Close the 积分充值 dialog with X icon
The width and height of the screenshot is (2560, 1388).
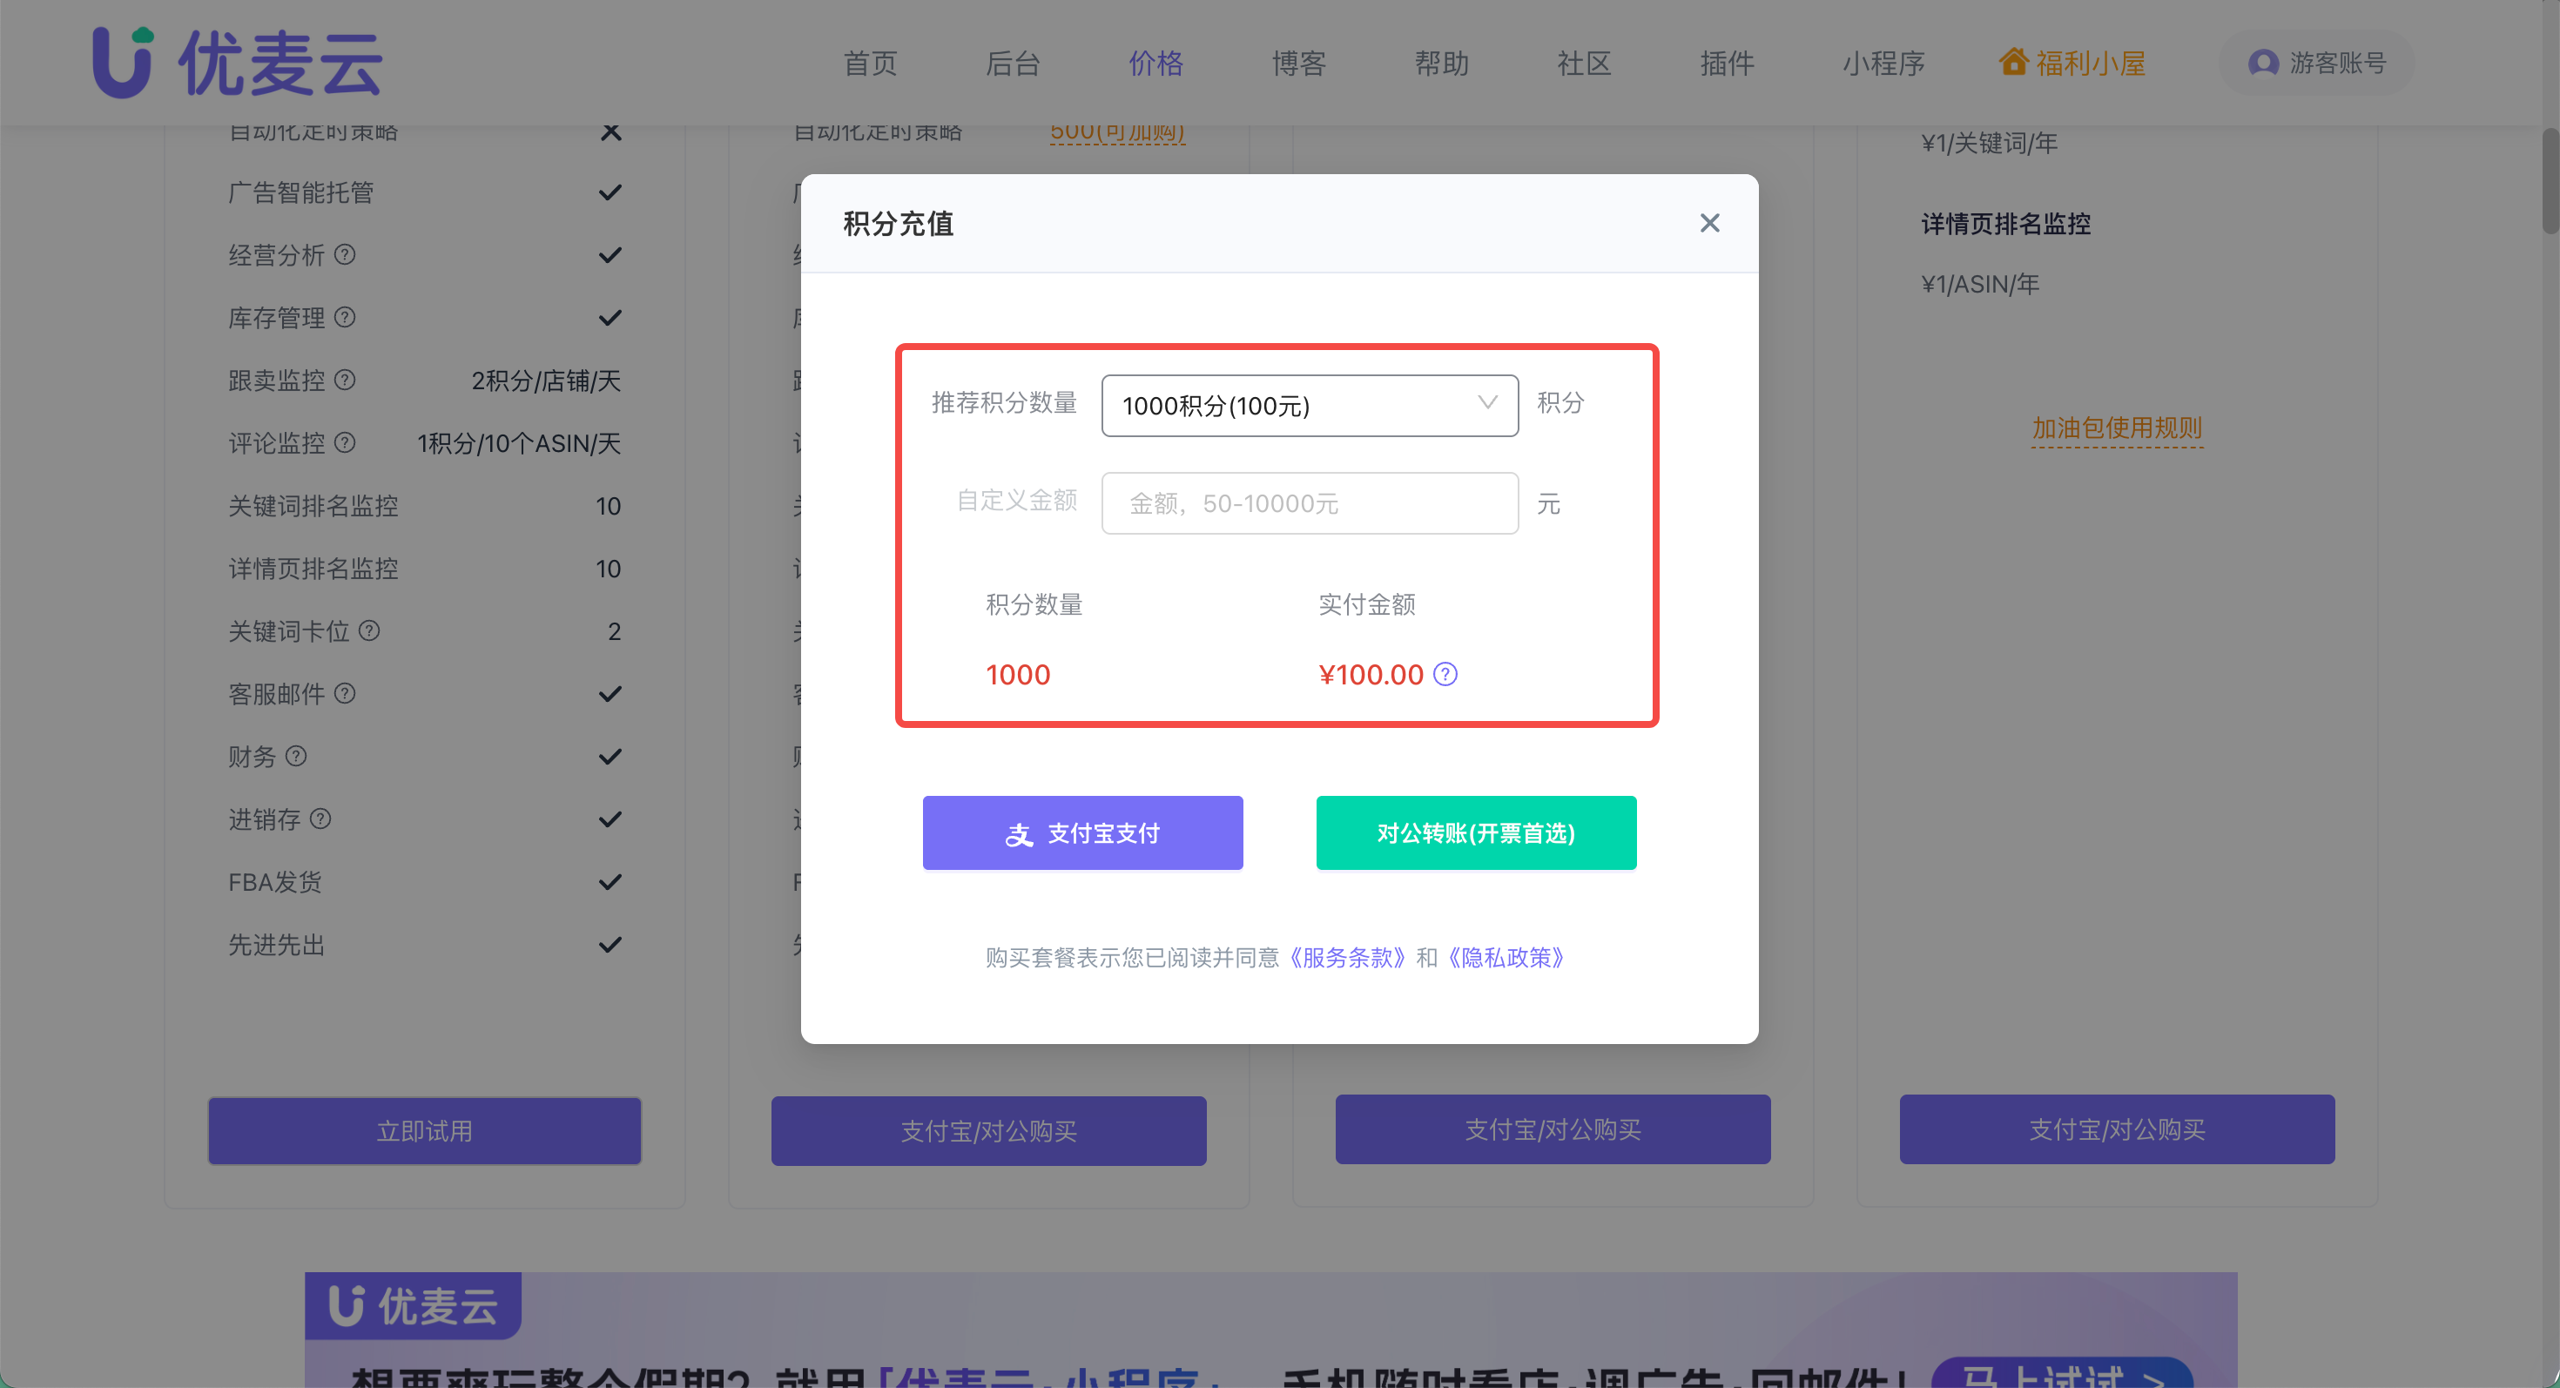click(1709, 223)
